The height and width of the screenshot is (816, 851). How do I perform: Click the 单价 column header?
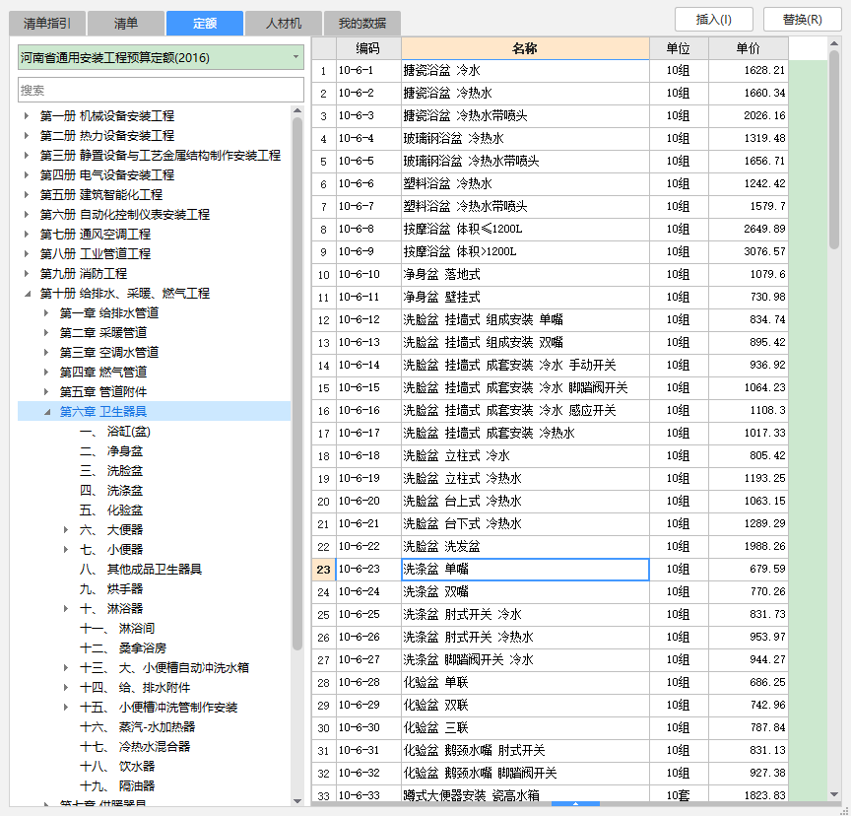point(748,48)
